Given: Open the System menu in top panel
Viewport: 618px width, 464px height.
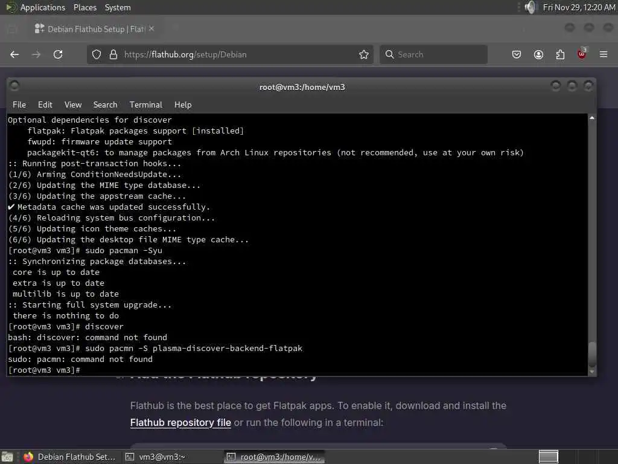Looking at the screenshot, I should click(x=118, y=7).
